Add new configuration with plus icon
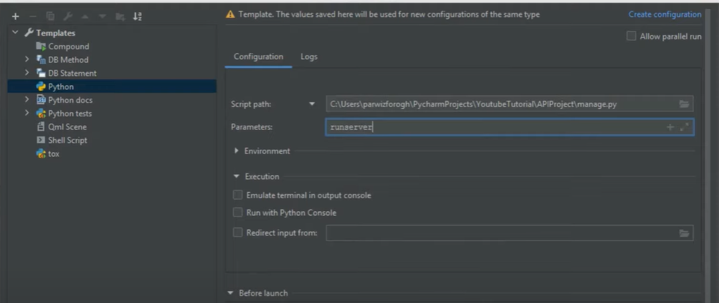The height and width of the screenshot is (303, 719). pos(15,17)
